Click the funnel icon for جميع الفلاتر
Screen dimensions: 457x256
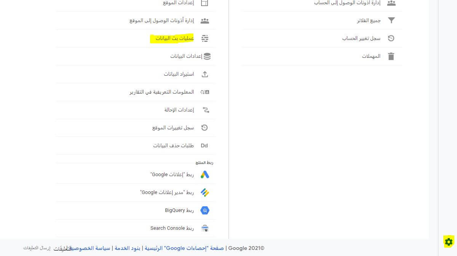click(391, 21)
